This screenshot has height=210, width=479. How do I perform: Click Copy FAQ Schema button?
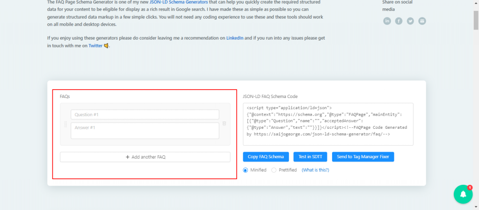coord(266,157)
